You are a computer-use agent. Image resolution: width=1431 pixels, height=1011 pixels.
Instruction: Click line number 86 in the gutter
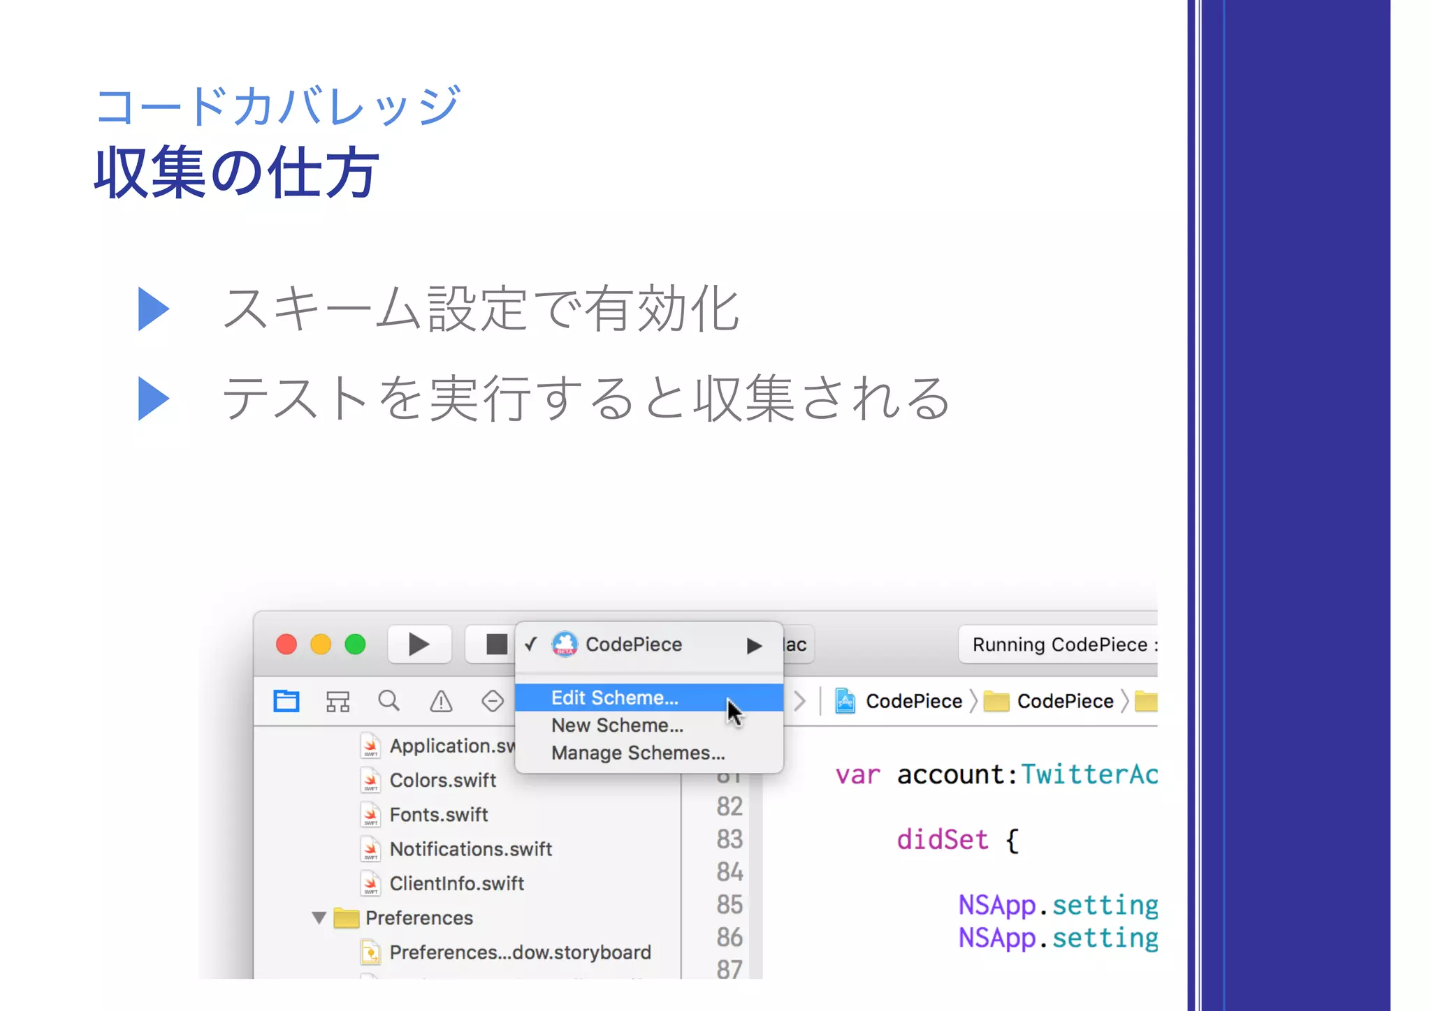click(x=729, y=938)
